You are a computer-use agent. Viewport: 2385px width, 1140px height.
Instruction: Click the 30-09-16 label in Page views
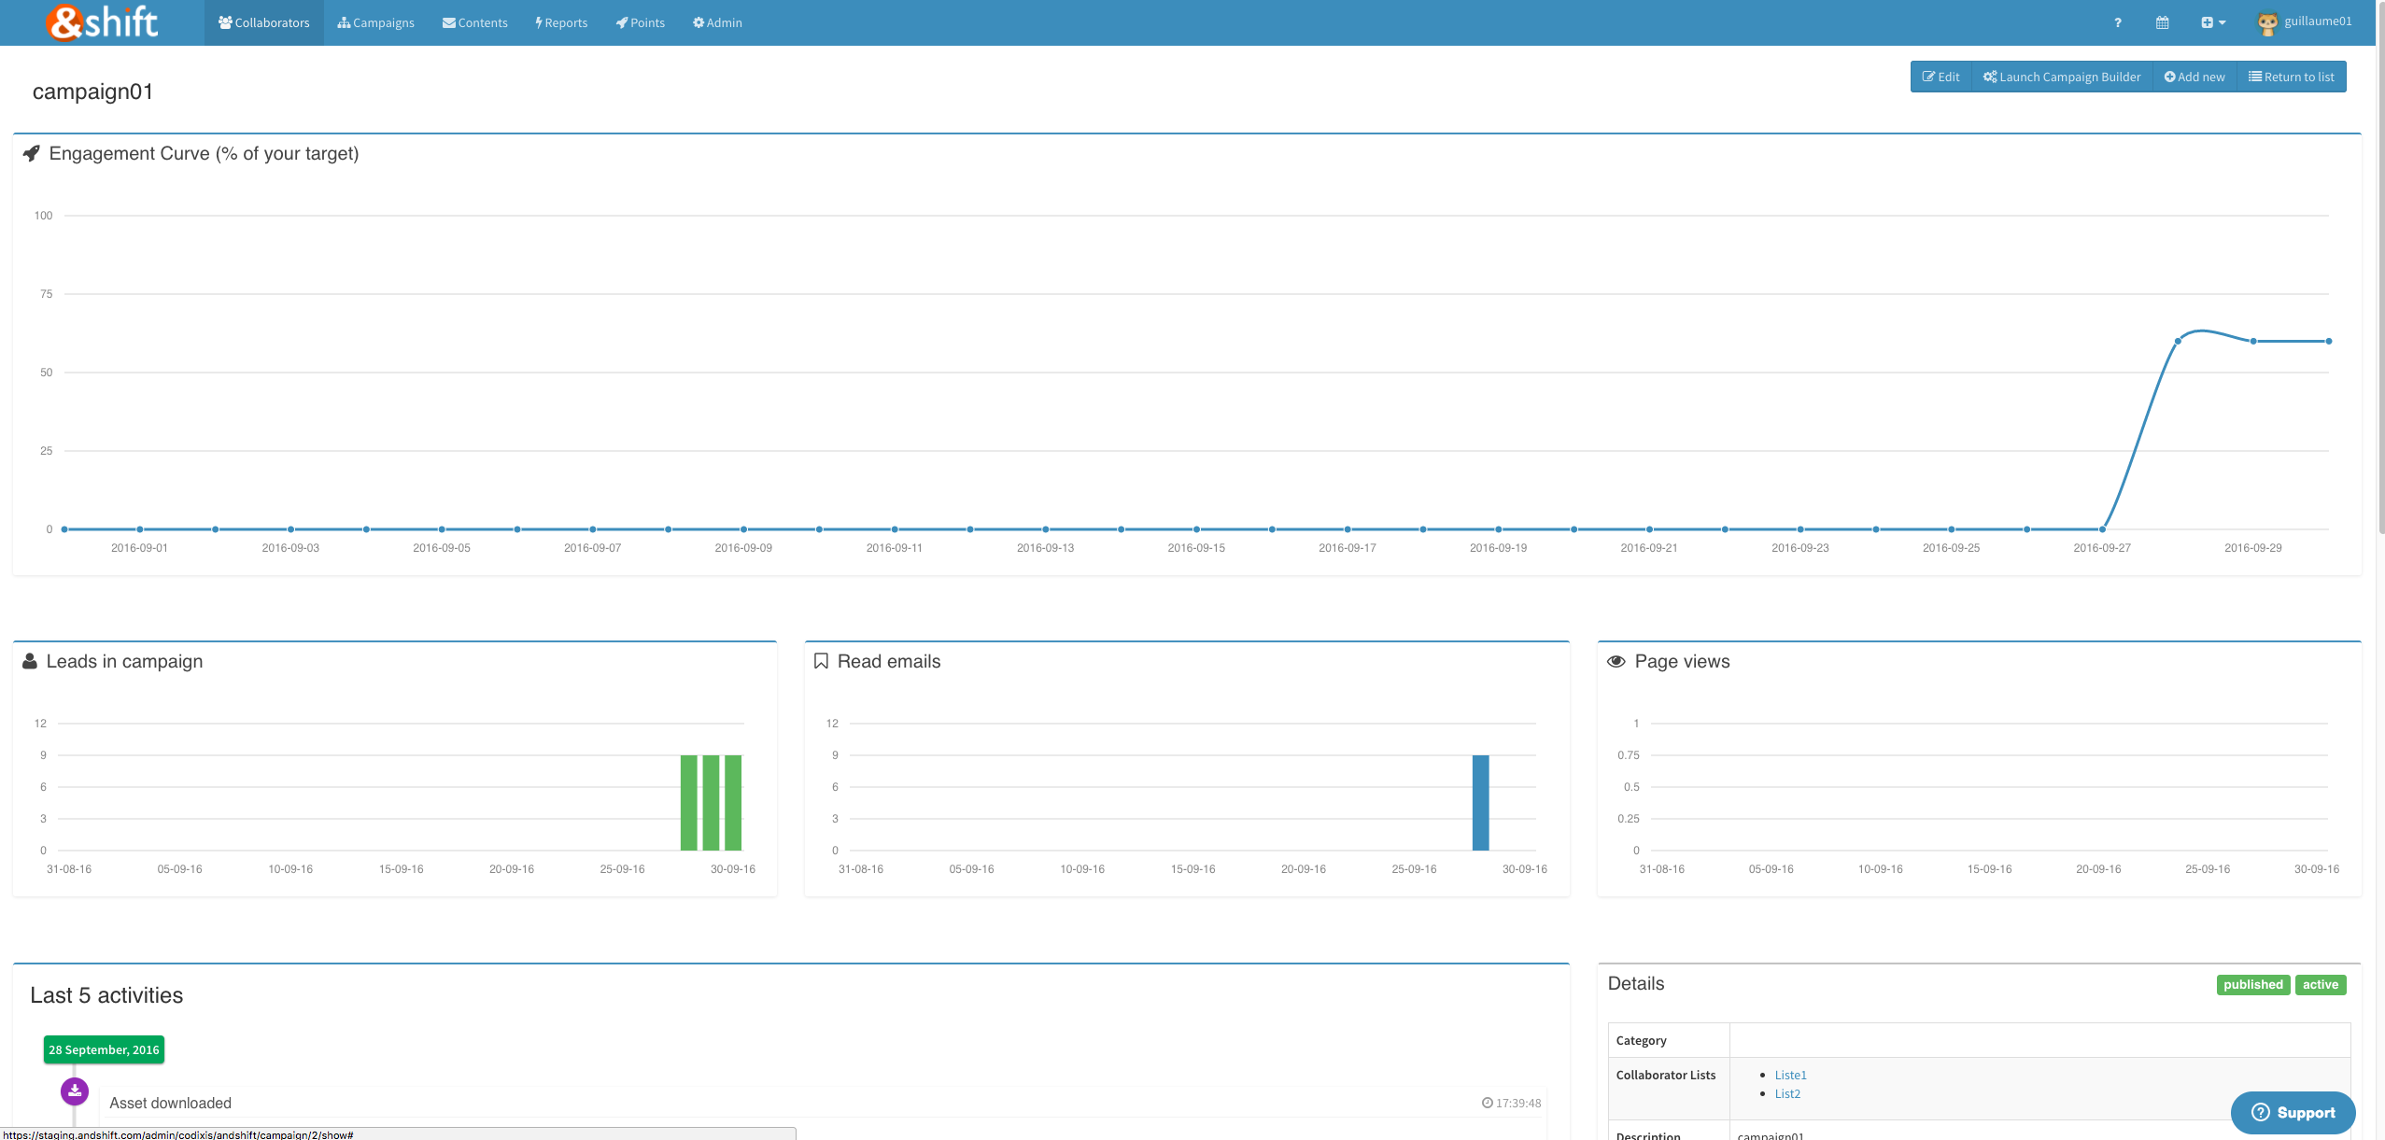[2317, 869]
